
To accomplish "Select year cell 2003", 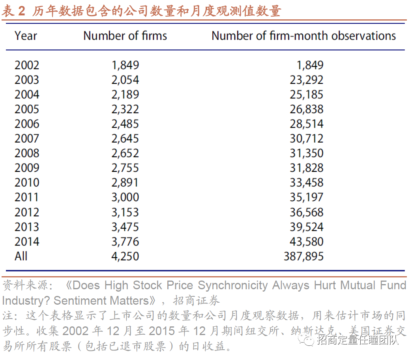I will point(27,80).
